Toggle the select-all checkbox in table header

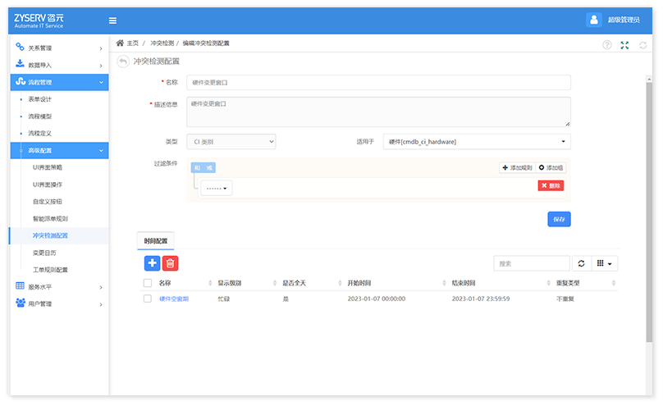148,282
